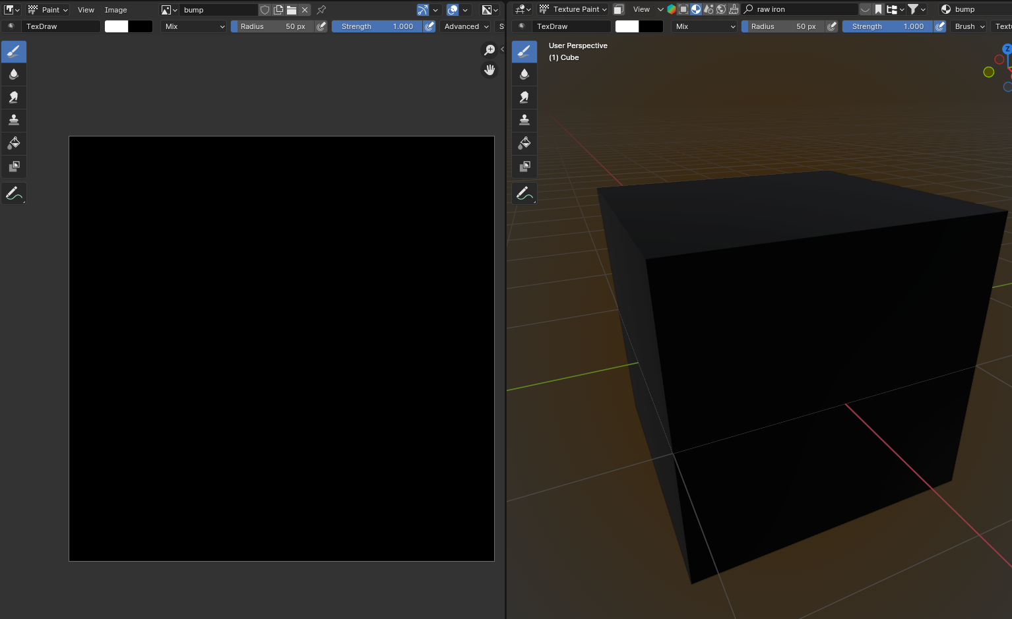The image size is (1012, 619).
Task: Open the View menu in image editor
Action: coord(86,10)
